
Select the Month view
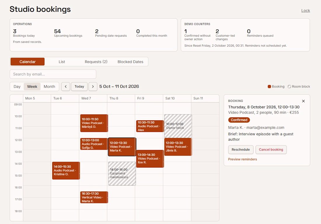(49, 87)
